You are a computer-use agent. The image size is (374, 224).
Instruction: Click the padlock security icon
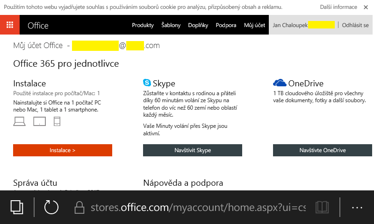point(79,207)
